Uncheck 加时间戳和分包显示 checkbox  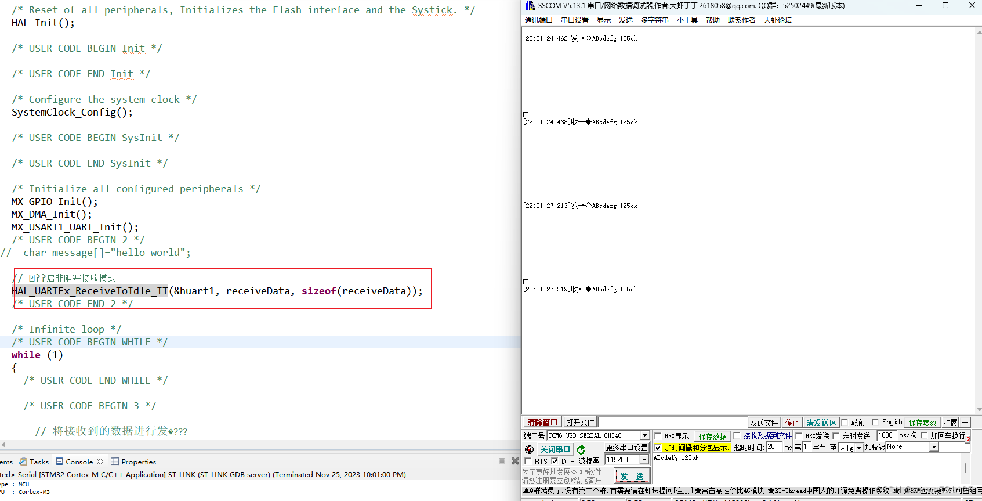(658, 448)
